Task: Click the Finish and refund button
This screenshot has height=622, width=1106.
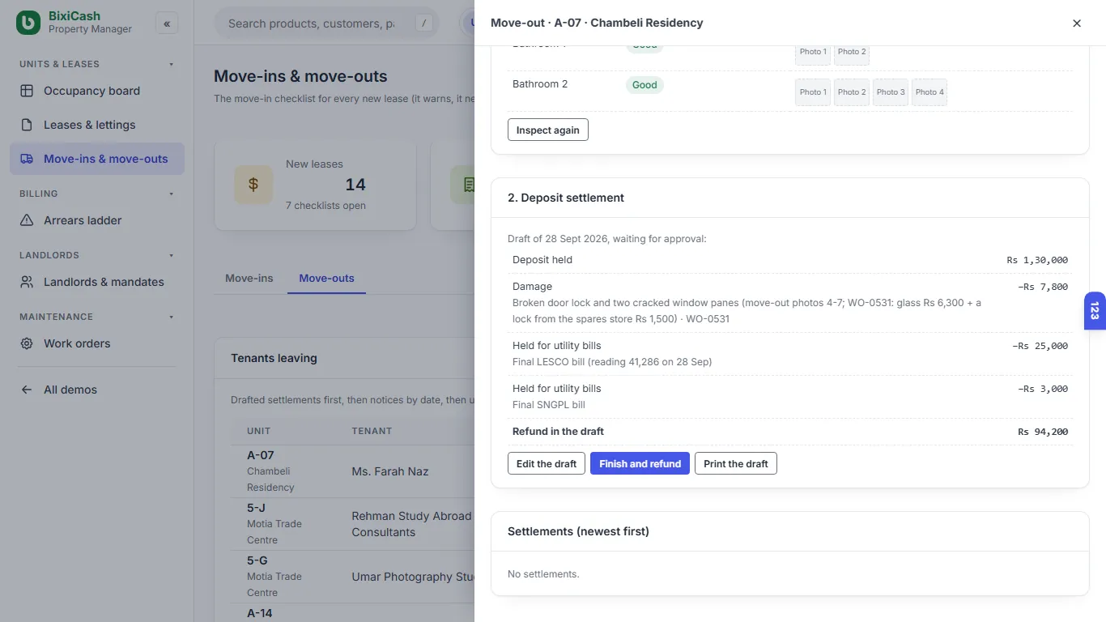Action: coord(640,463)
